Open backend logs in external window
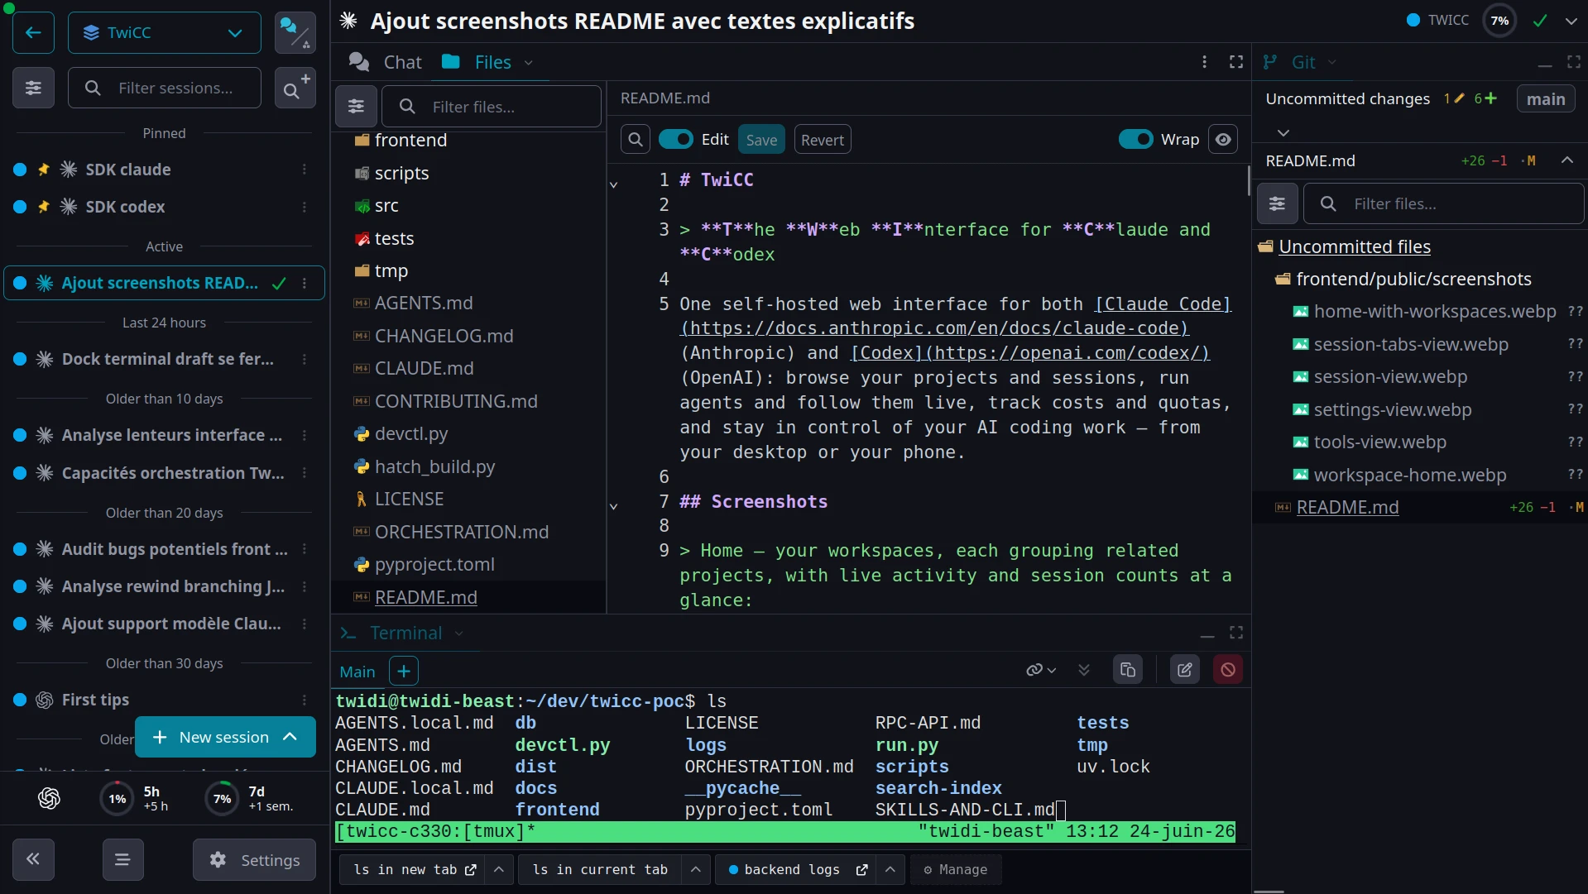1588x894 pixels. (861, 869)
